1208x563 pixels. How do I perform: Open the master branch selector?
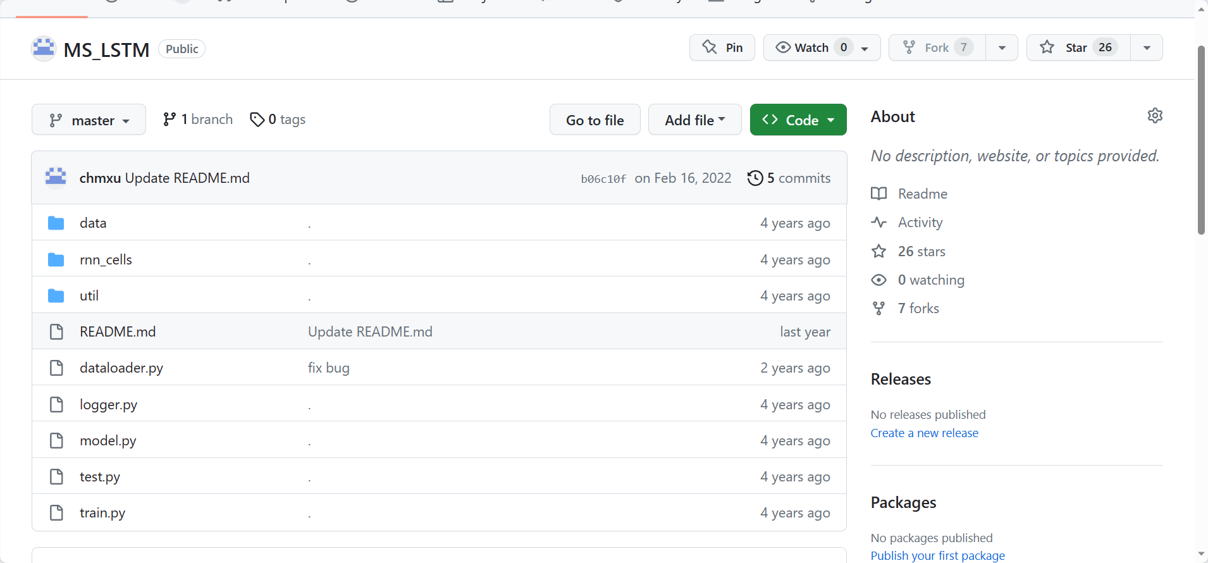[x=89, y=120]
